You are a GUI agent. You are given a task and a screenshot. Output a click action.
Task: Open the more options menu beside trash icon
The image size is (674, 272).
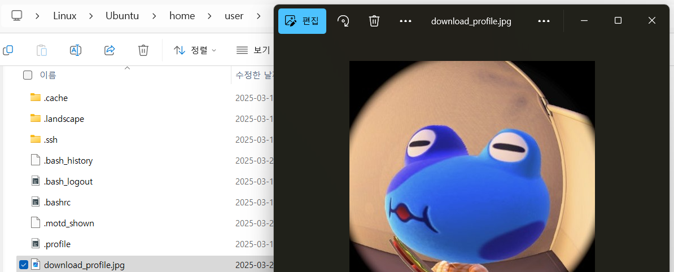[405, 21]
